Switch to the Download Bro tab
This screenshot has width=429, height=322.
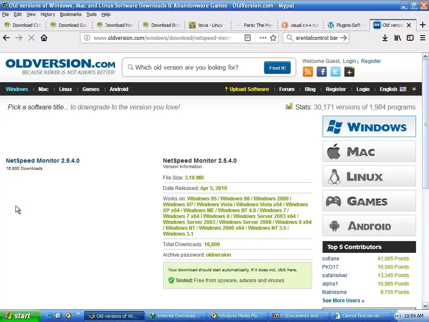tap(162, 25)
